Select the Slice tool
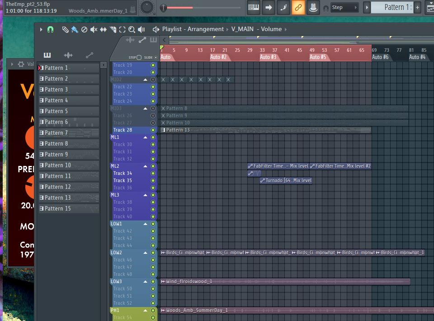 [113, 30]
